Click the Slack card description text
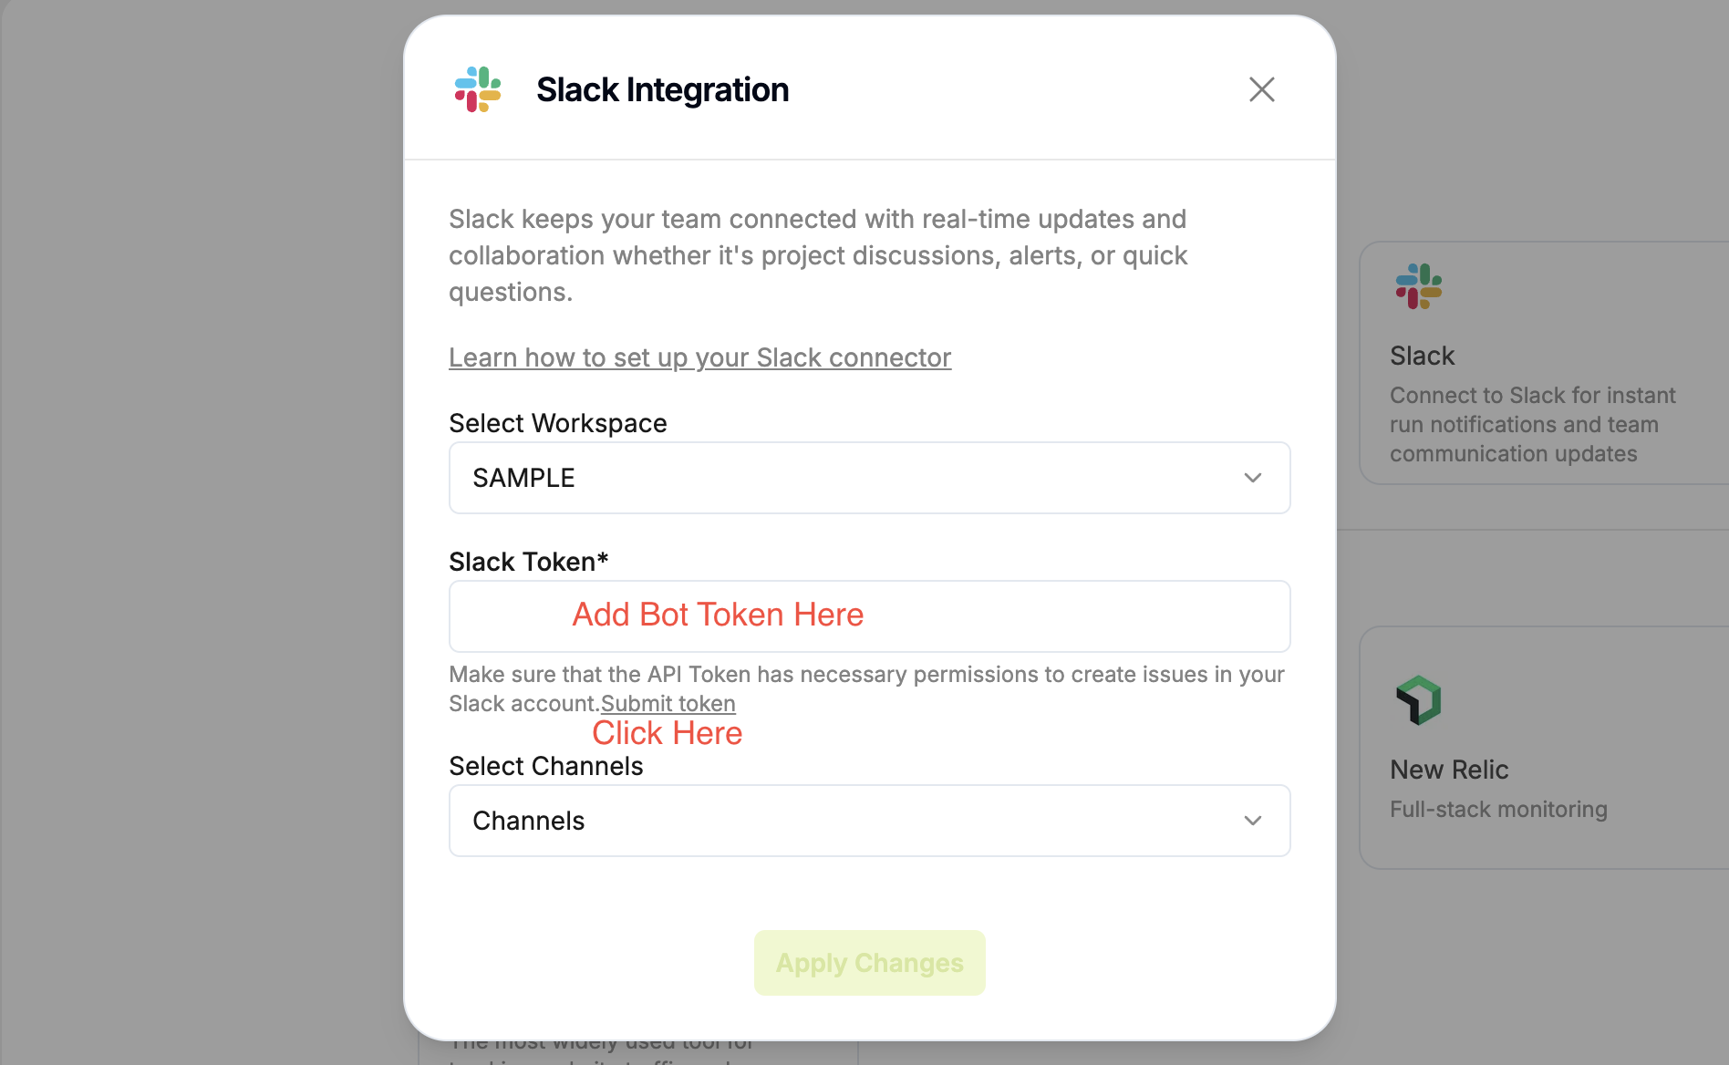Screen dimensions: 1729x1065 coord(1532,424)
